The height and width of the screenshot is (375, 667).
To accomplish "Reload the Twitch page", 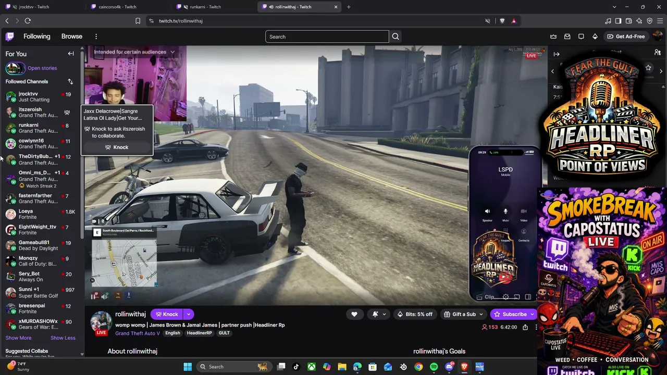I will (28, 21).
